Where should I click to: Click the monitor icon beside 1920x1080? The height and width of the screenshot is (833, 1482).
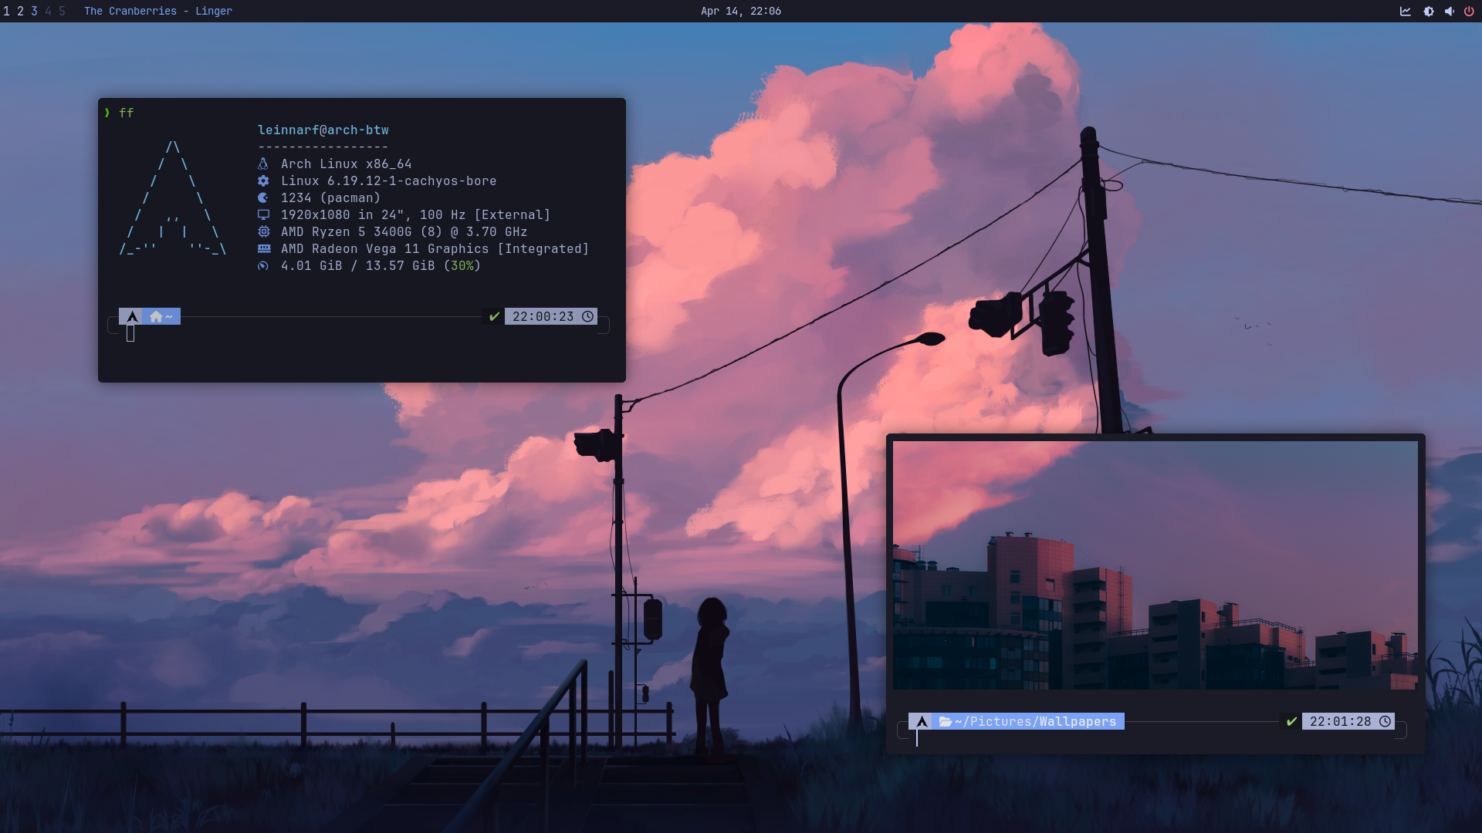(263, 214)
